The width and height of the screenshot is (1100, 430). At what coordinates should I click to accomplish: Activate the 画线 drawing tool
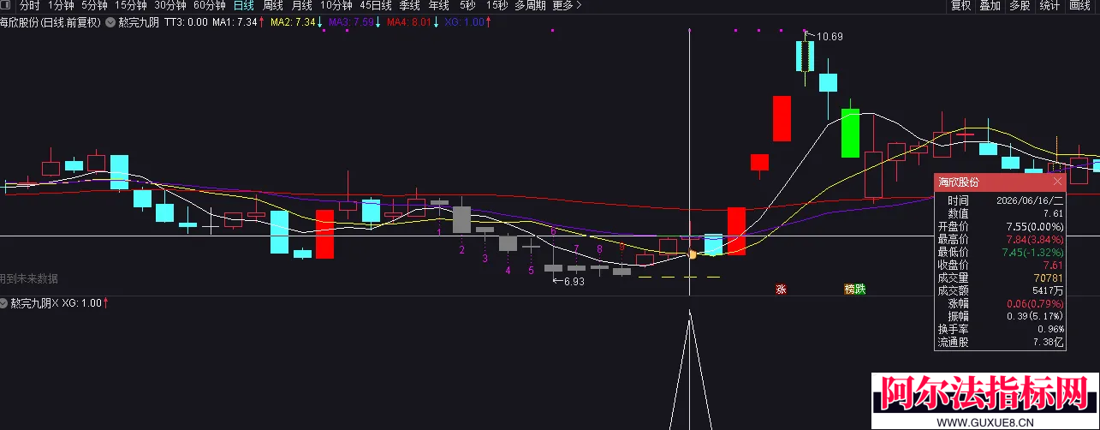click(x=1079, y=6)
